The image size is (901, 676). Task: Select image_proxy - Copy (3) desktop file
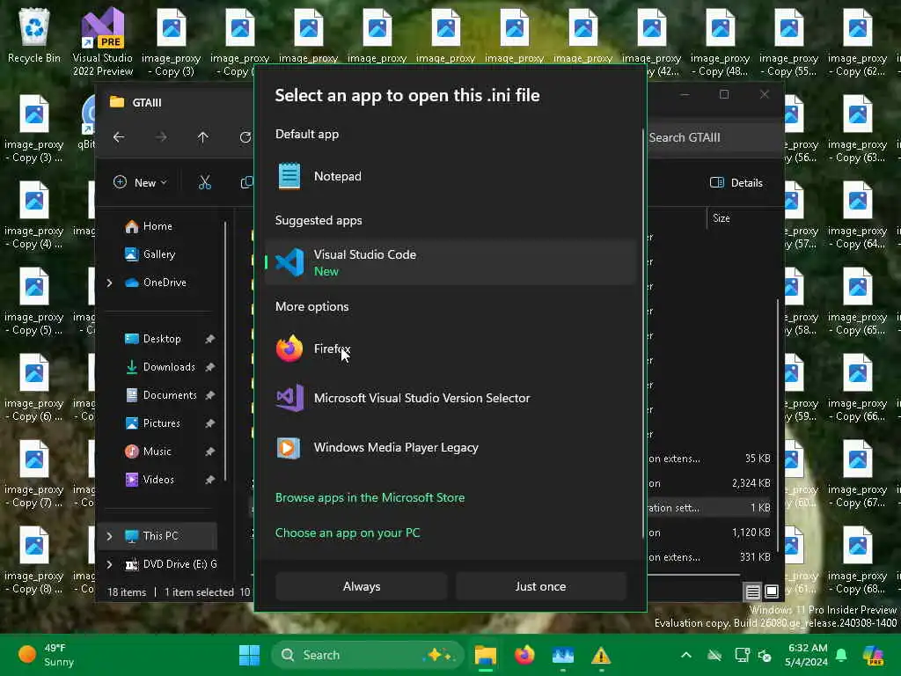(172, 42)
